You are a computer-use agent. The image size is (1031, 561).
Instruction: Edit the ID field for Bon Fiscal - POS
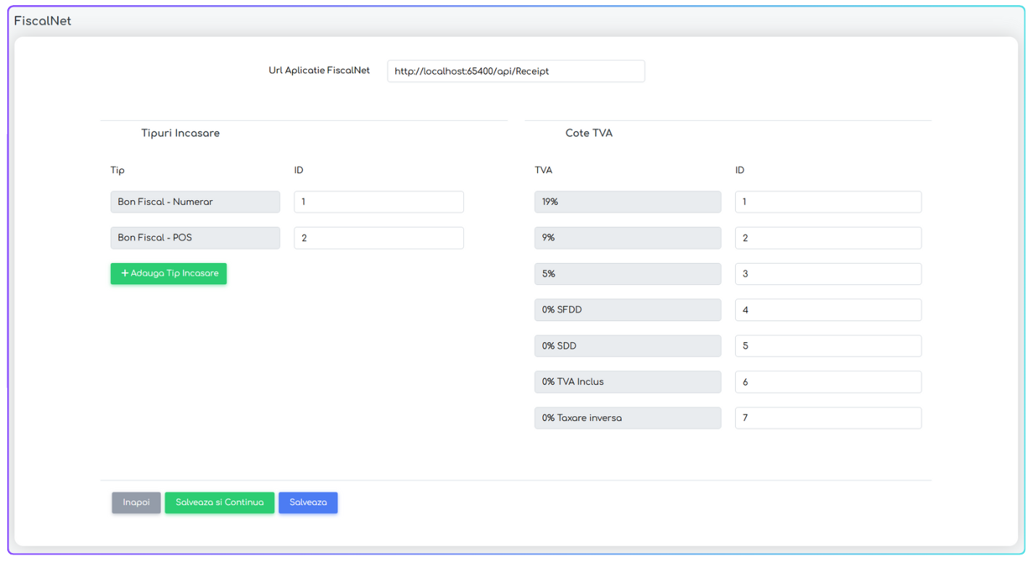click(378, 238)
